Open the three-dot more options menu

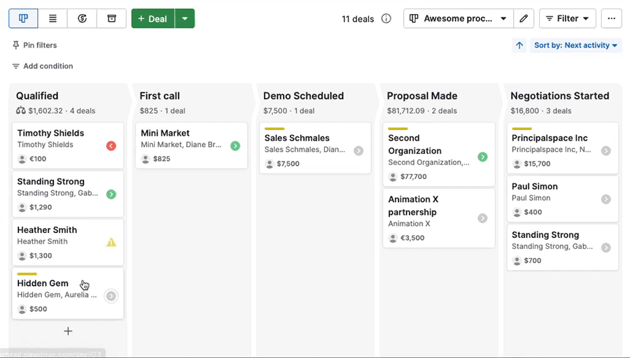pos(611,19)
